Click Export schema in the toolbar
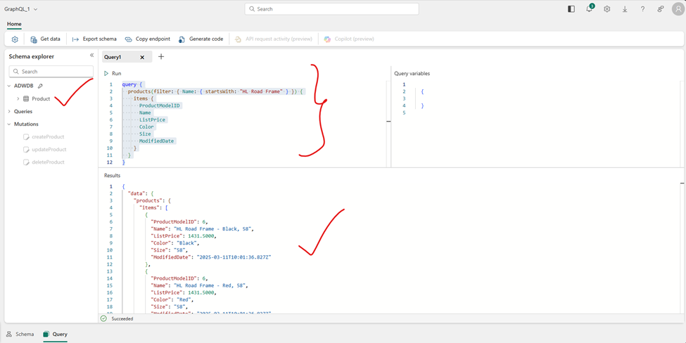This screenshot has width=686, height=343. (94, 39)
